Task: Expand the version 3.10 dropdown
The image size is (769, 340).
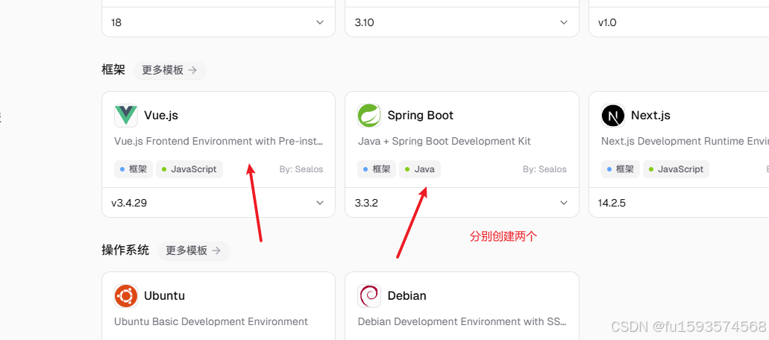Action: 462,22
